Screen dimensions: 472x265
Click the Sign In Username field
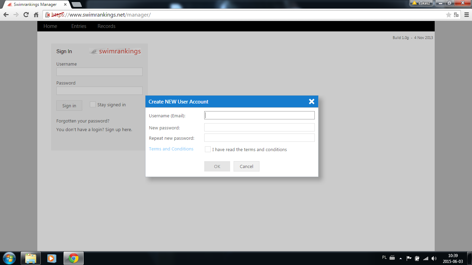click(100, 72)
